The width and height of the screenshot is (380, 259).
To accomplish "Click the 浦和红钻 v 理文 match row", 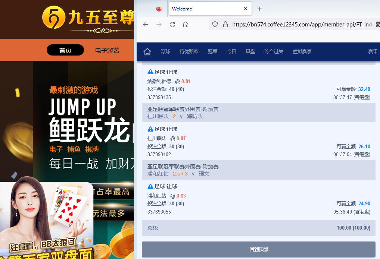I will [259, 170].
